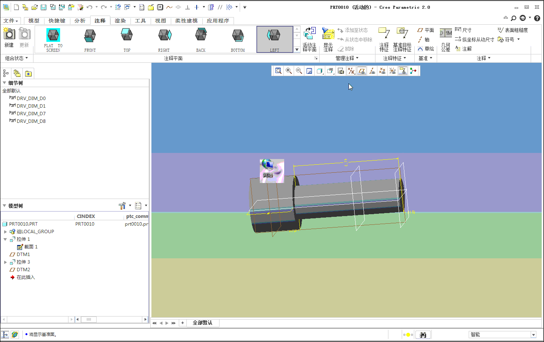Click the Redo arrow icon

pyautogui.click(x=103, y=7)
